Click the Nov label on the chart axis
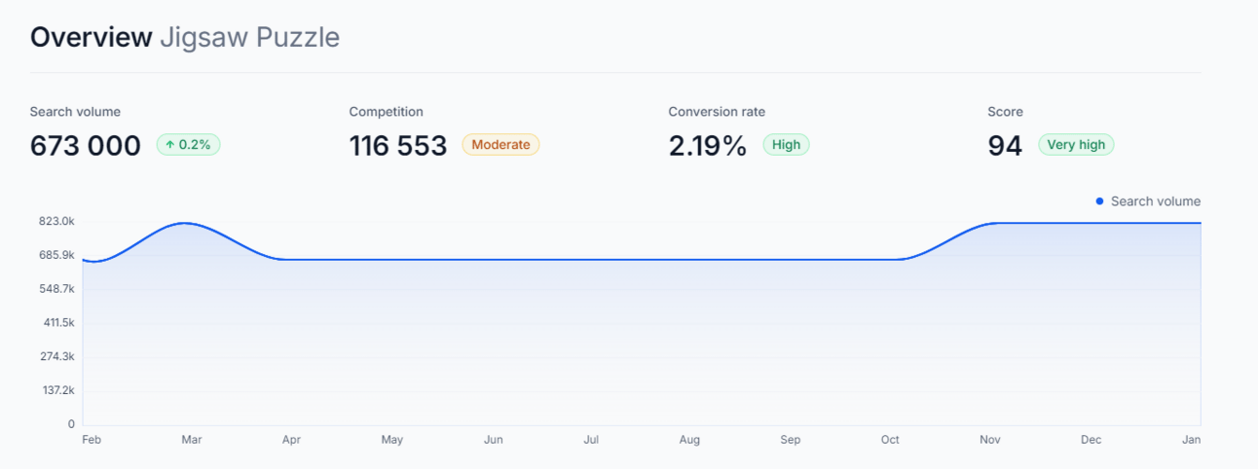This screenshot has width=1258, height=469. [990, 440]
